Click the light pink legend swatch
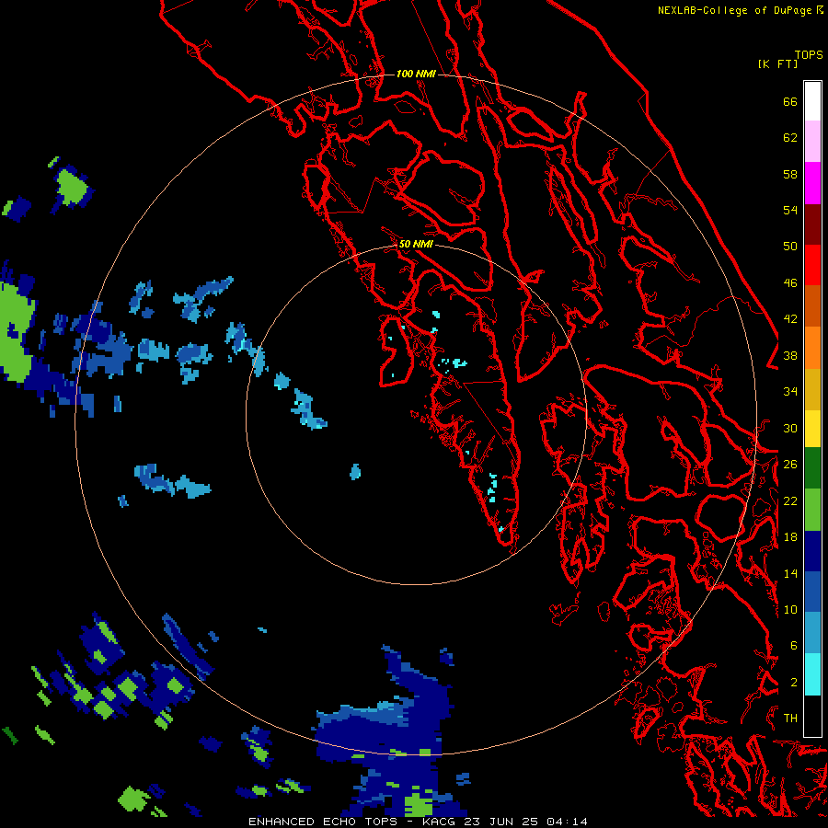Image resolution: width=828 pixels, height=828 pixels. [812, 142]
